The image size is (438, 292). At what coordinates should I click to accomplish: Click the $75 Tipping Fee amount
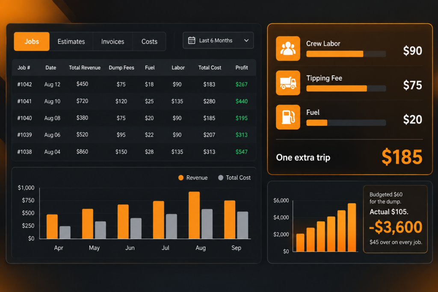point(413,85)
